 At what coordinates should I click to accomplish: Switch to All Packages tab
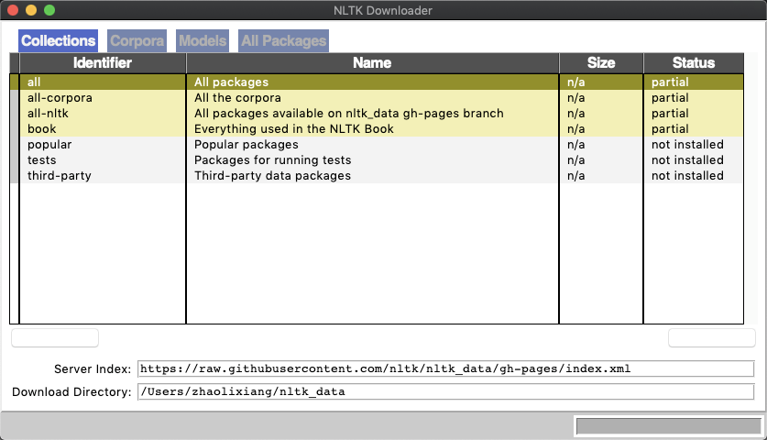(284, 40)
